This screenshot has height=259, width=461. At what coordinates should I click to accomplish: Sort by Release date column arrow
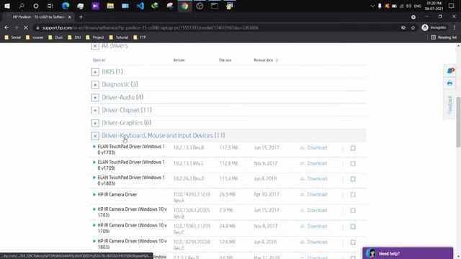click(277, 60)
